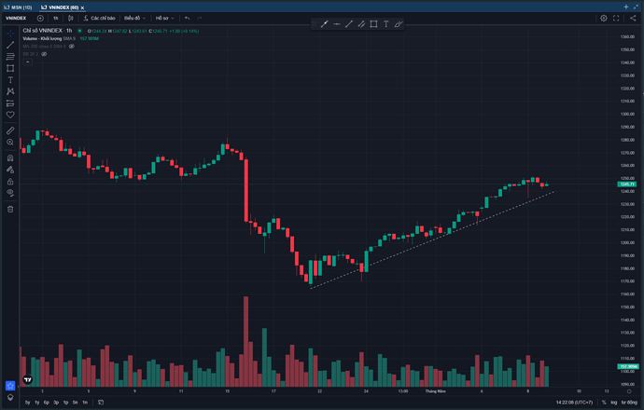Click the trash icon to remove drawings
The image size is (644, 410).
10,209
